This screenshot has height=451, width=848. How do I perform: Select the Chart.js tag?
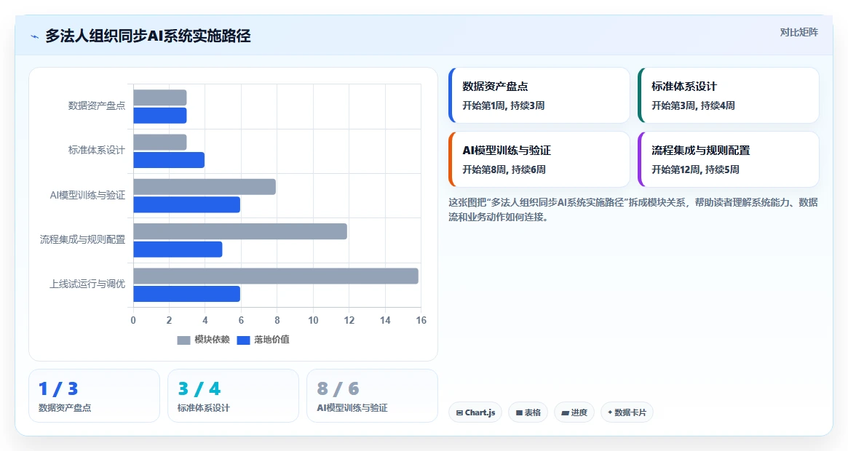pyautogui.click(x=475, y=412)
